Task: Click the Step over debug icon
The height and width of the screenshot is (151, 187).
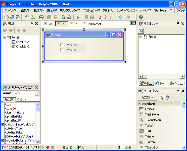Action: [x=105, y=17]
